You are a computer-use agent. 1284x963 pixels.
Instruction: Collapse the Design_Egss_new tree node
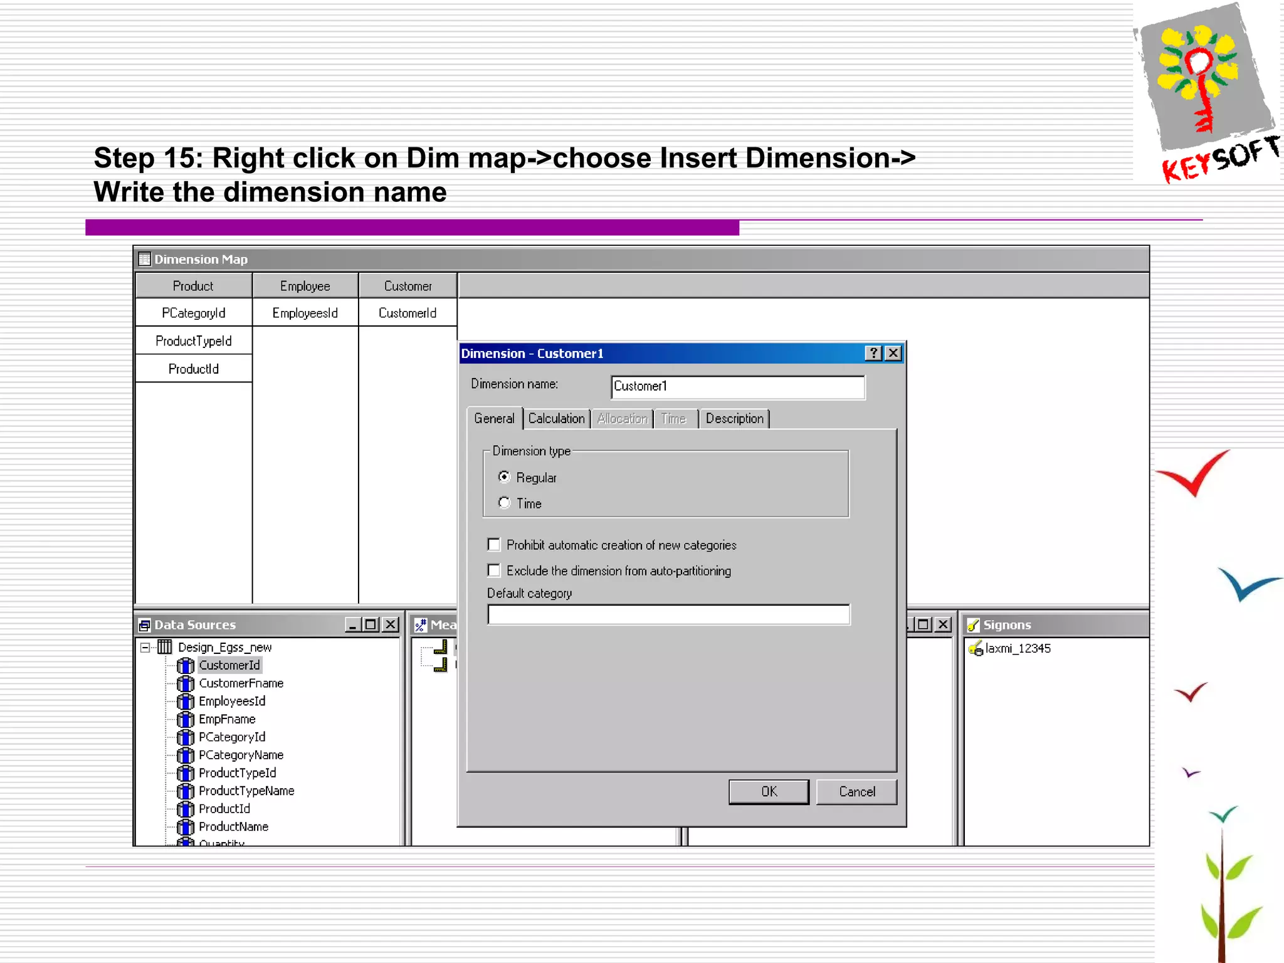145,647
